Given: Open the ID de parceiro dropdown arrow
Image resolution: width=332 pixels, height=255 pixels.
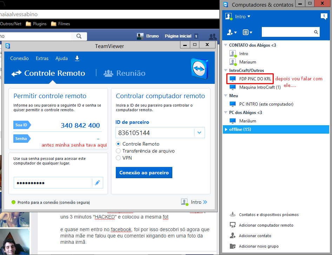Looking at the screenshot, I should click(x=199, y=133).
